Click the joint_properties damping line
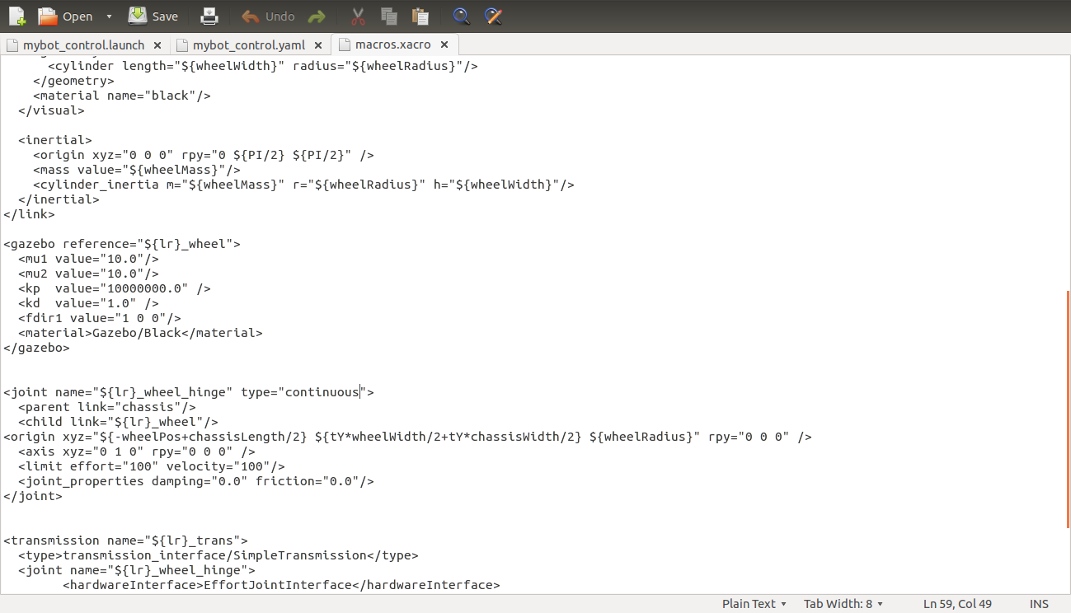 click(x=196, y=481)
